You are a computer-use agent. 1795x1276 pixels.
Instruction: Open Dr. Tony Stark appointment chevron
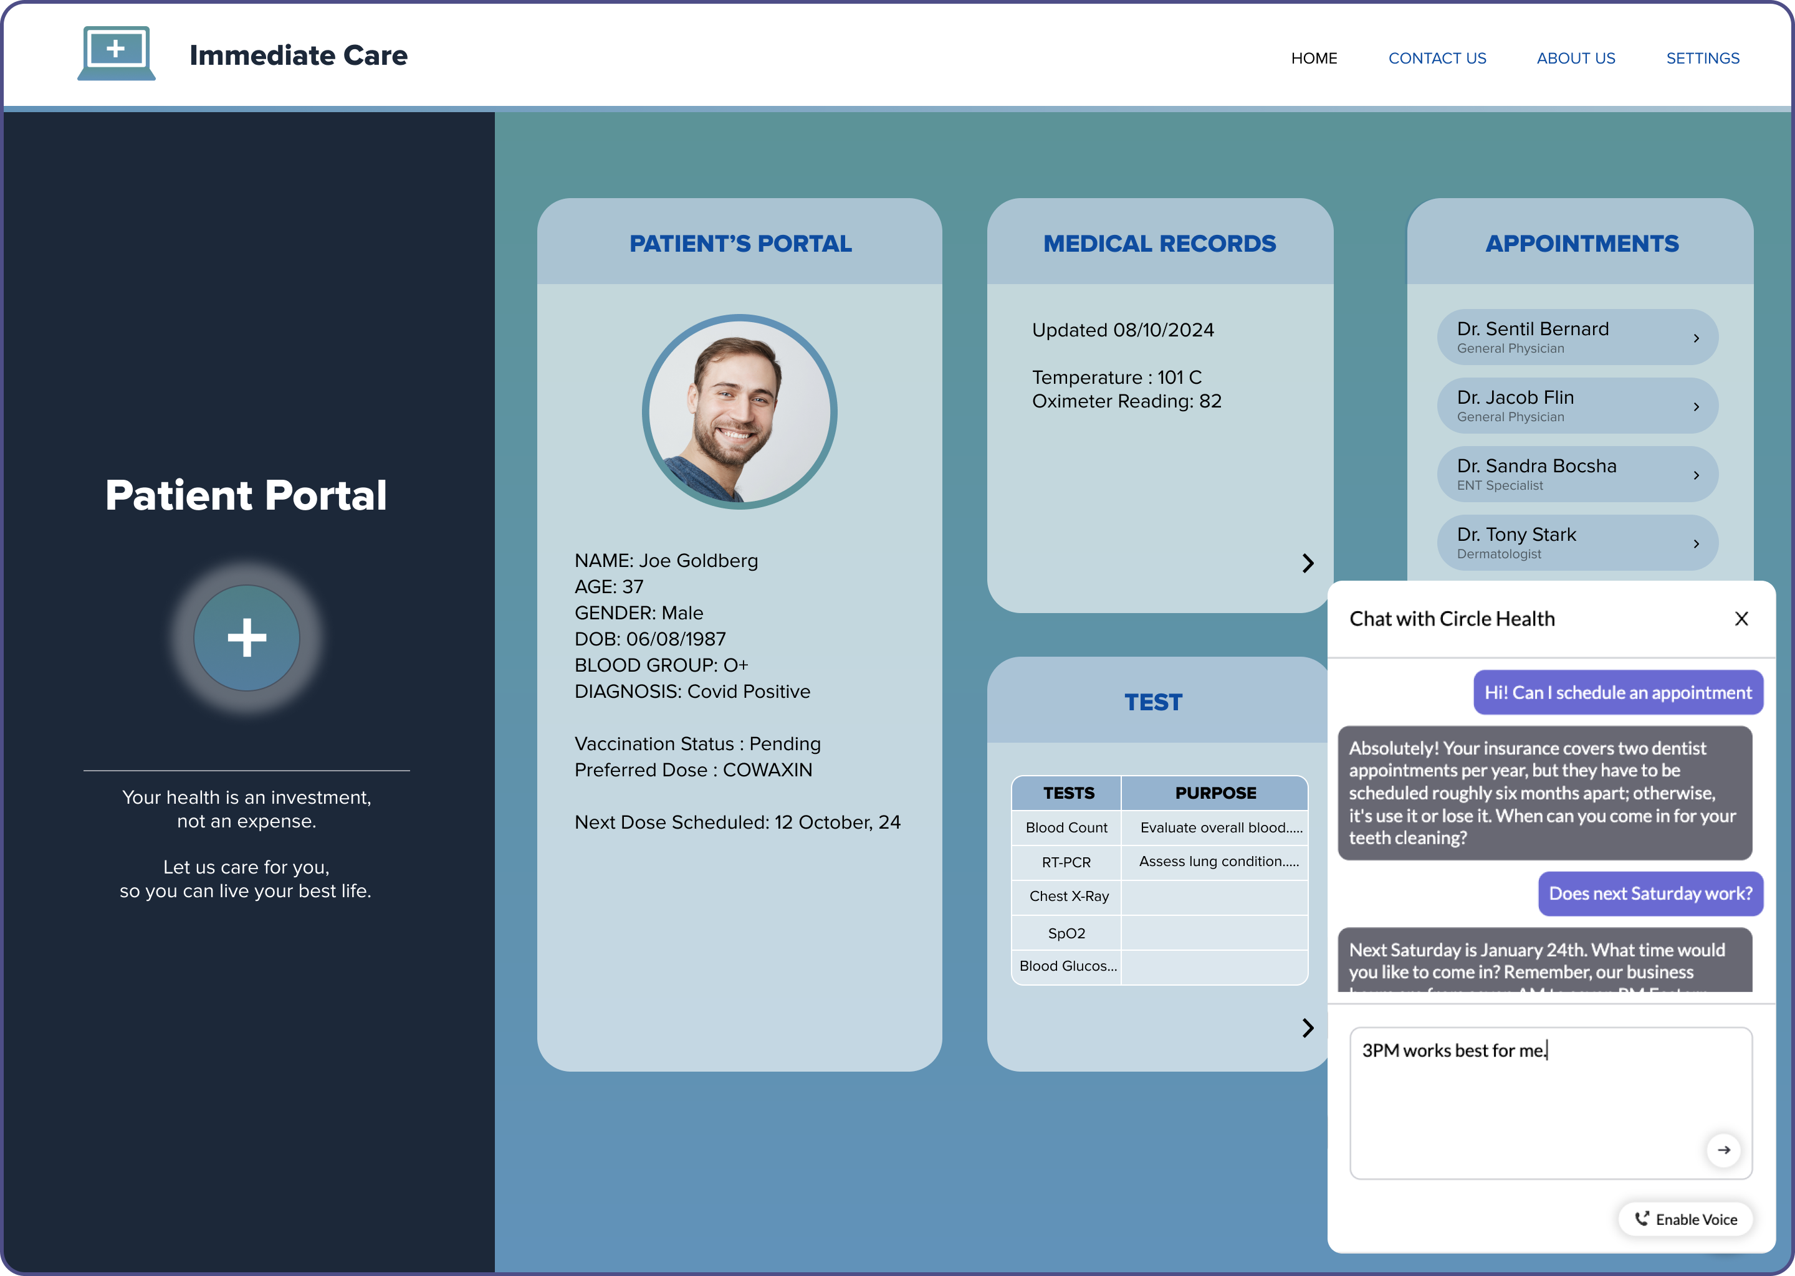click(x=1696, y=544)
